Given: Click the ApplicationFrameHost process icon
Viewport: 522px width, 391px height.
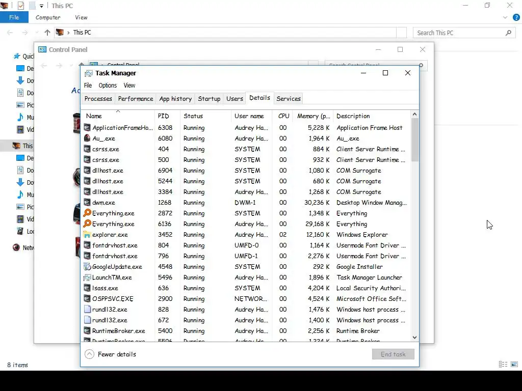Looking at the screenshot, I should [87, 127].
